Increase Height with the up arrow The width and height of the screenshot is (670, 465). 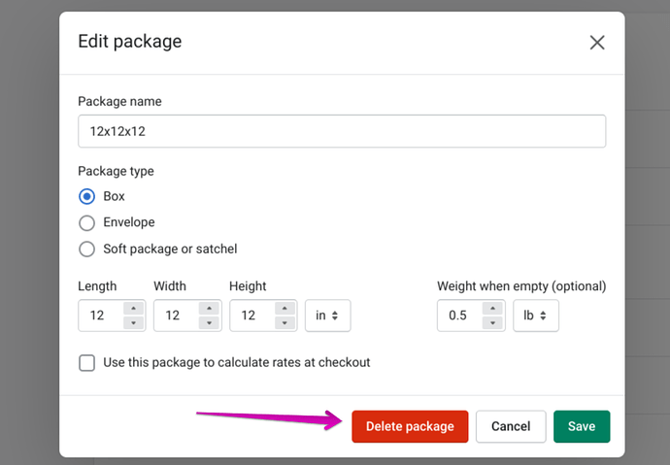pos(285,308)
